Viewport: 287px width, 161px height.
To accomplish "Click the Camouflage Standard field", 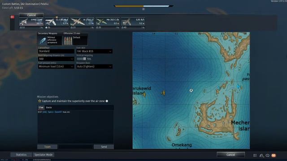I will [56, 51].
